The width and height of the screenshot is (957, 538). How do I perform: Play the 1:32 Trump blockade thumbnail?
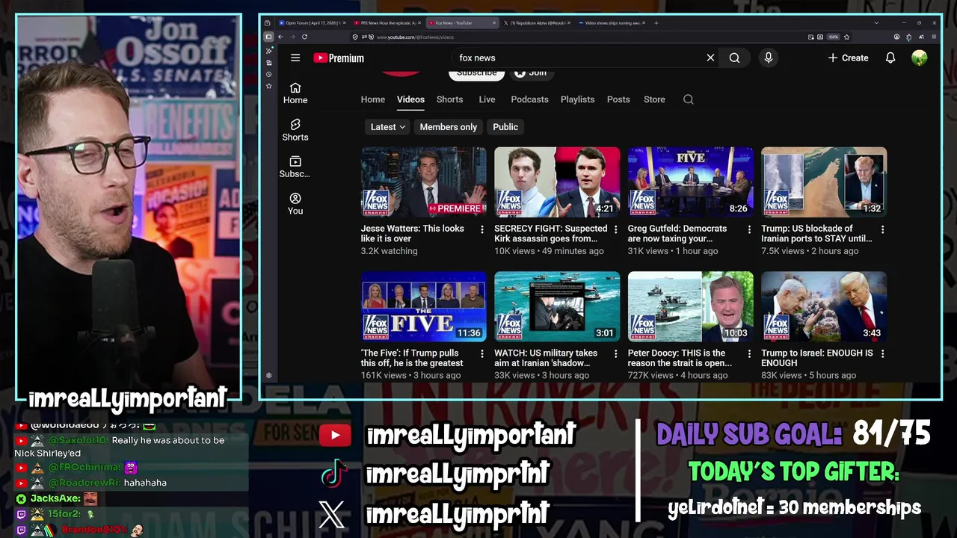(x=824, y=182)
